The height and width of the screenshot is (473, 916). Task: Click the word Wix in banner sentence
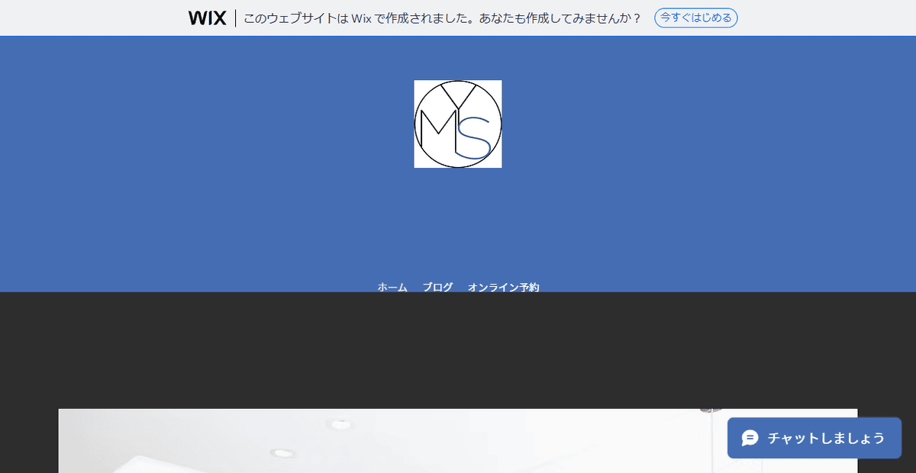[361, 18]
